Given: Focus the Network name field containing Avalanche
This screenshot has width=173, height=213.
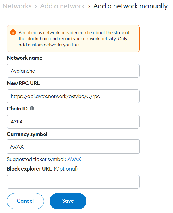Looking at the screenshot, I should (73, 71).
